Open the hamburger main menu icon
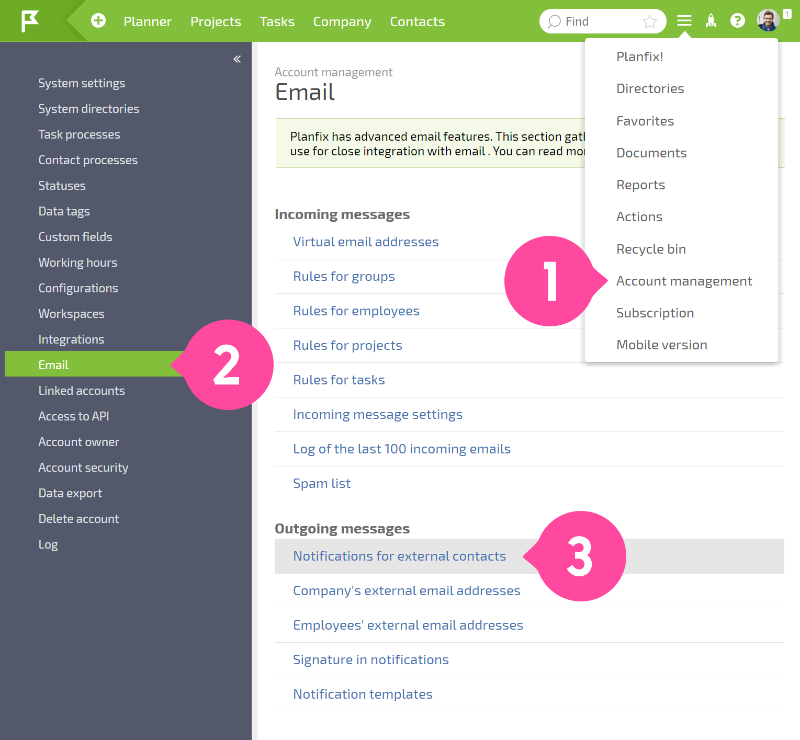The height and width of the screenshot is (740, 800). [x=684, y=21]
